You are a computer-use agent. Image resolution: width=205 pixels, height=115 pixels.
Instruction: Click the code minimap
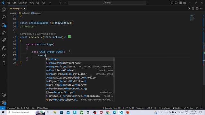[192, 18]
